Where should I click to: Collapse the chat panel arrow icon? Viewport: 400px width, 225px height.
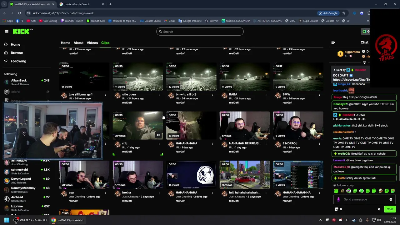tap(333, 42)
